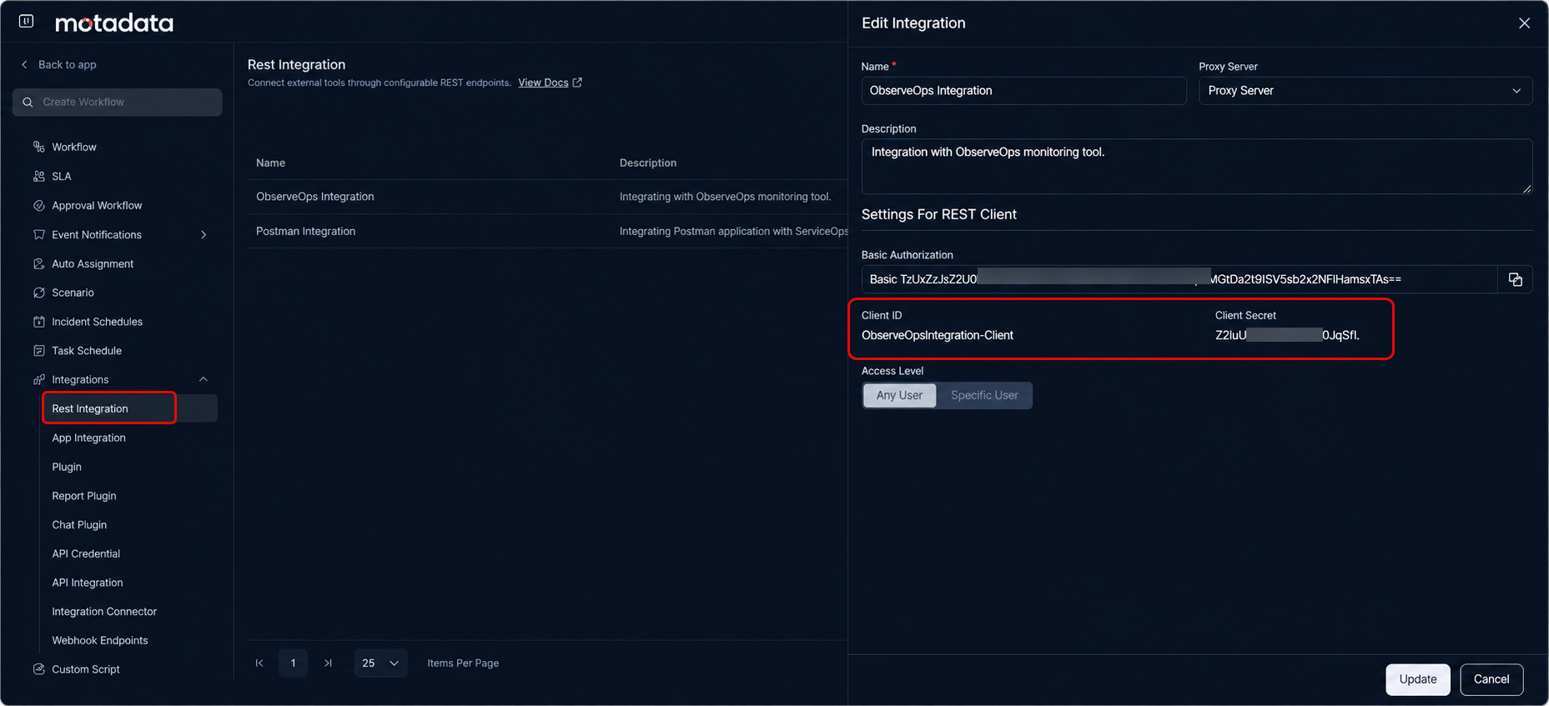Click the Cancel button

[1491, 679]
